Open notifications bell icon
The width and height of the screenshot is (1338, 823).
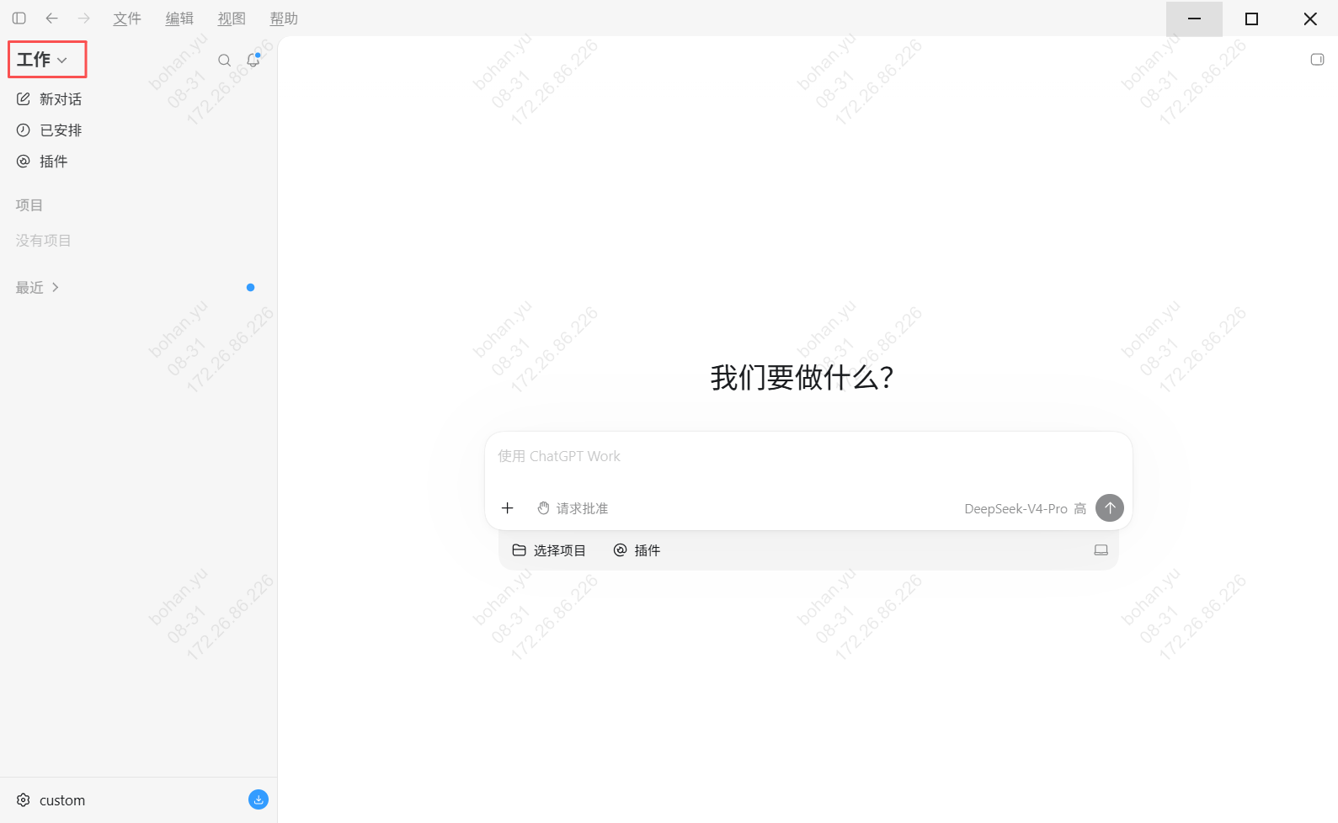(x=253, y=60)
